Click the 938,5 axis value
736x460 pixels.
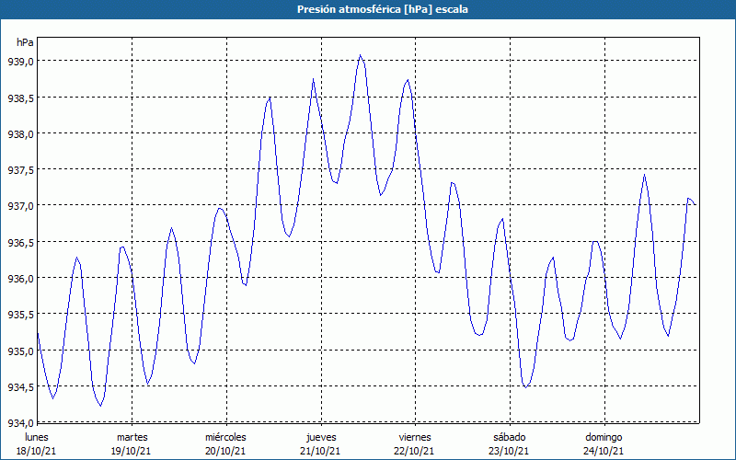click(20, 98)
